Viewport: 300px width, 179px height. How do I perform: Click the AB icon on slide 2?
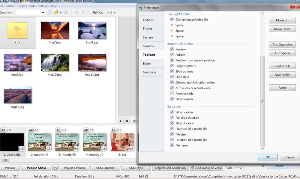click(31, 130)
